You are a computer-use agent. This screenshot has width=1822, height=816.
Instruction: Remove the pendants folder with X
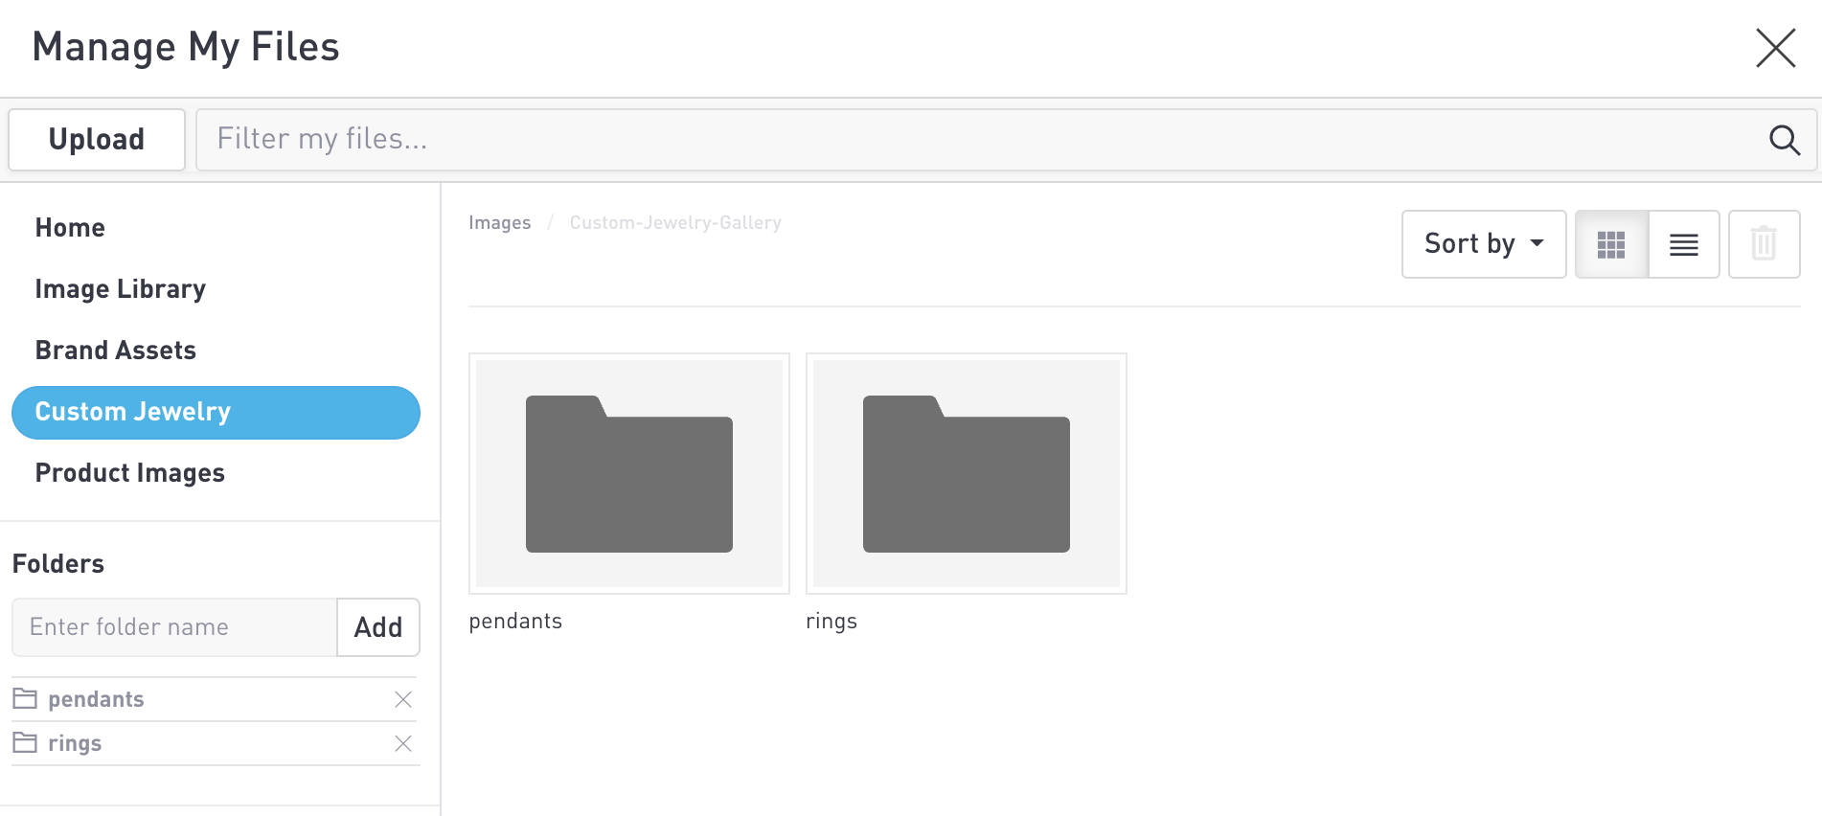tap(403, 700)
